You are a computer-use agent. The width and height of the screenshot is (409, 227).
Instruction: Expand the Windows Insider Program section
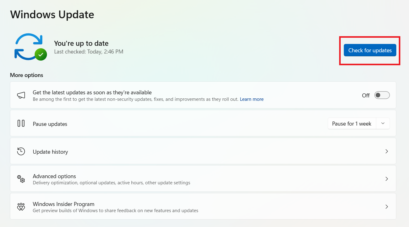click(x=386, y=207)
